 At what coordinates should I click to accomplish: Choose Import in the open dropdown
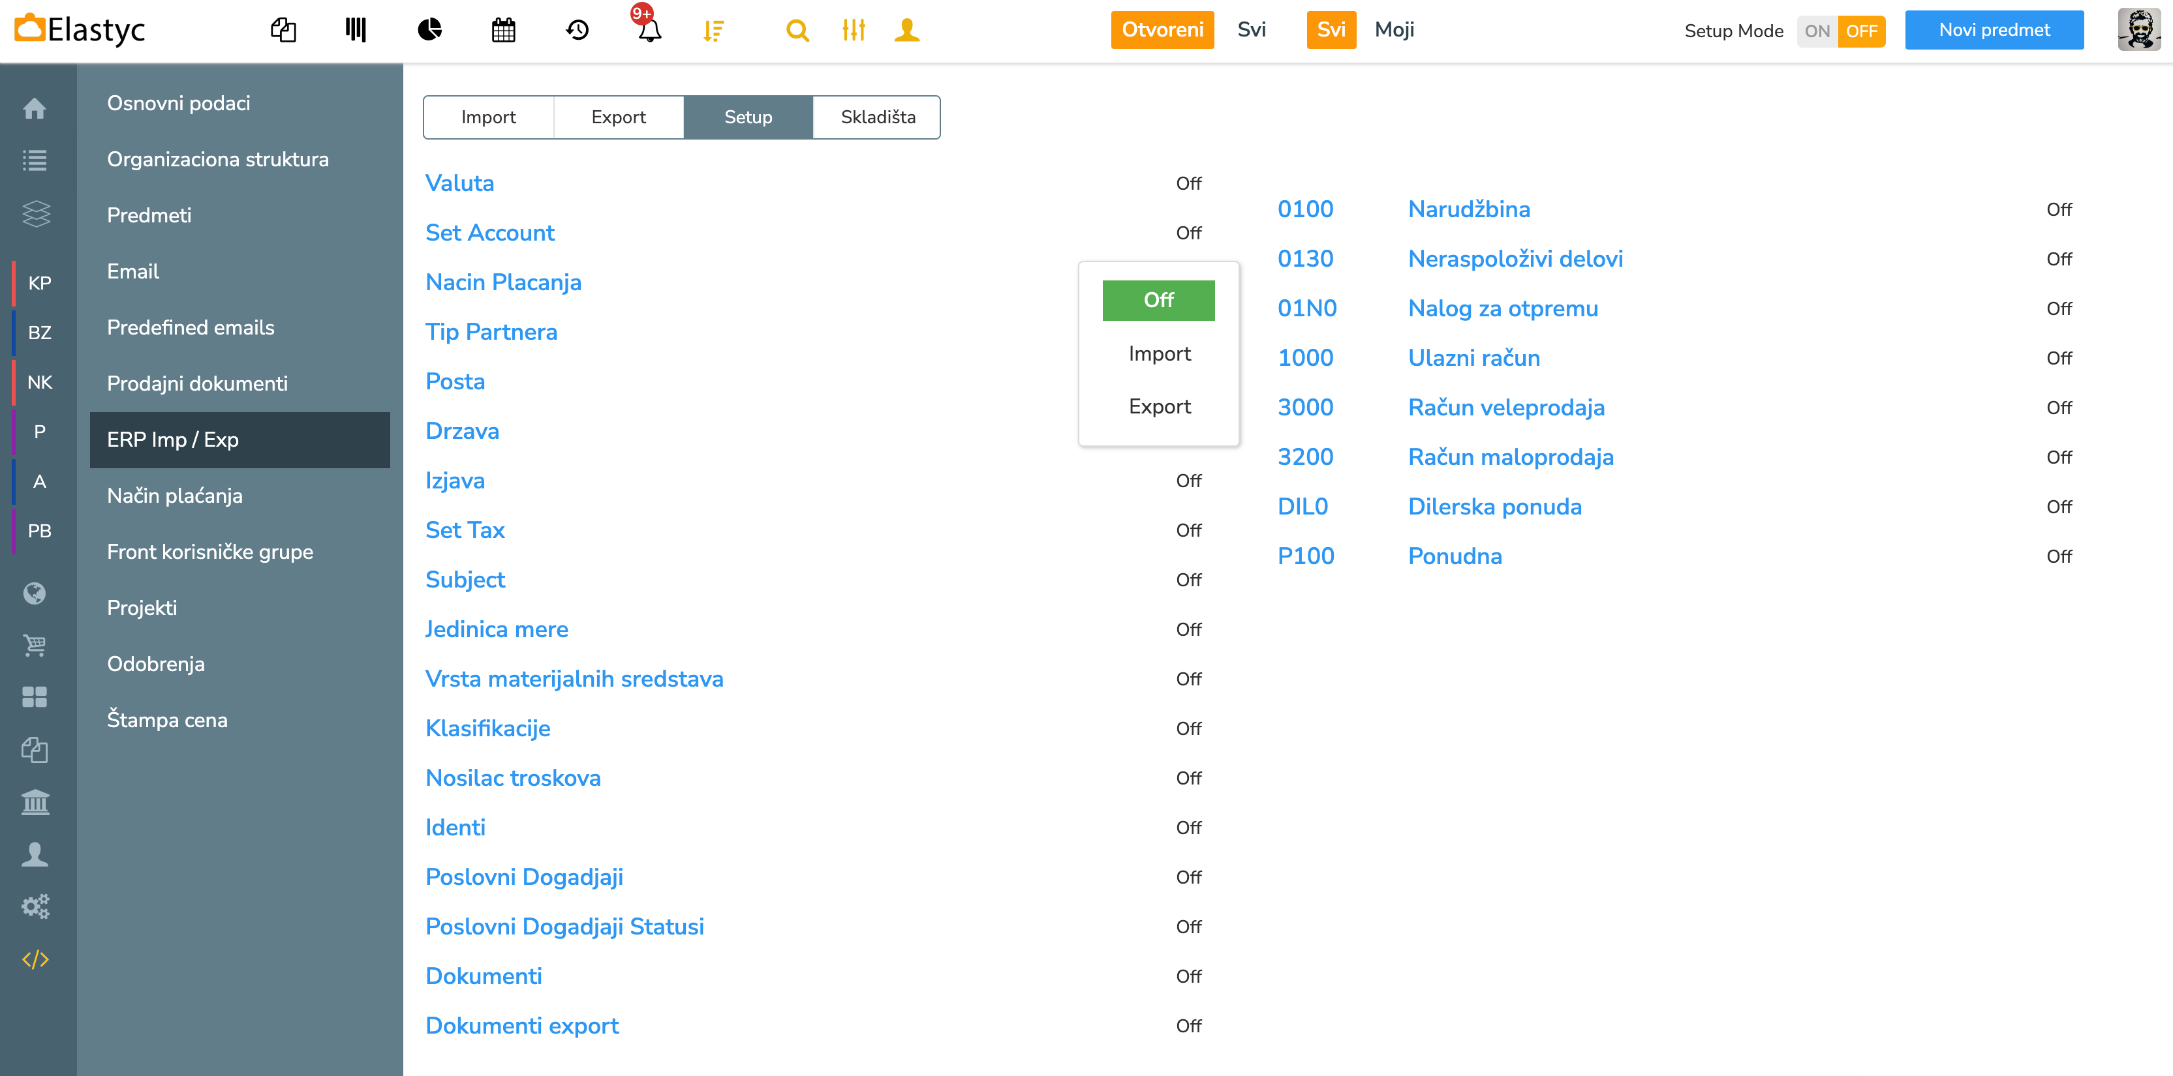click(x=1159, y=353)
